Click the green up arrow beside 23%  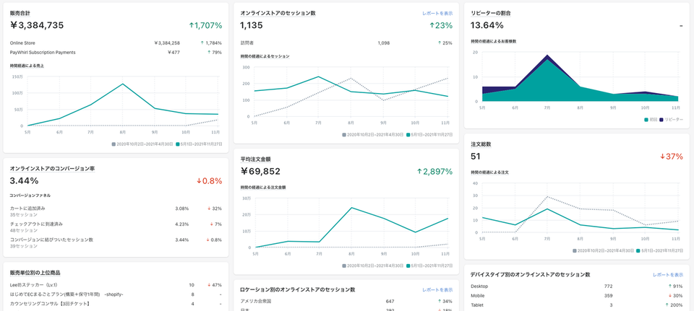432,26
